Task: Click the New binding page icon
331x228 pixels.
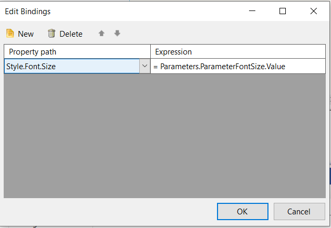Action: click(10, 34)
